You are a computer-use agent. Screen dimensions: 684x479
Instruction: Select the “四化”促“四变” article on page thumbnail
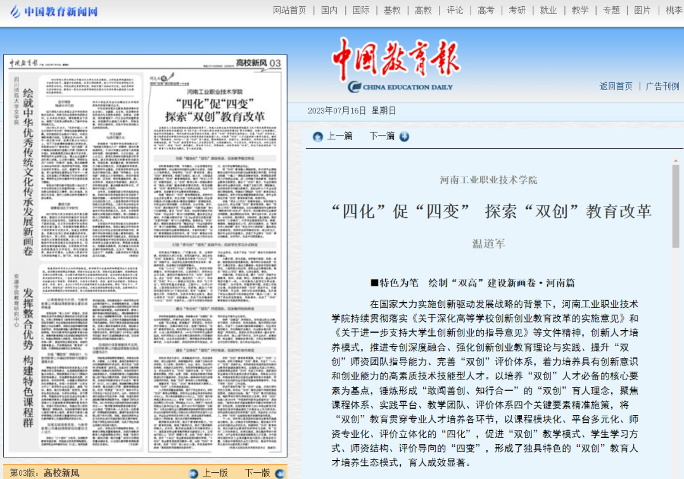tap(215, 262)
